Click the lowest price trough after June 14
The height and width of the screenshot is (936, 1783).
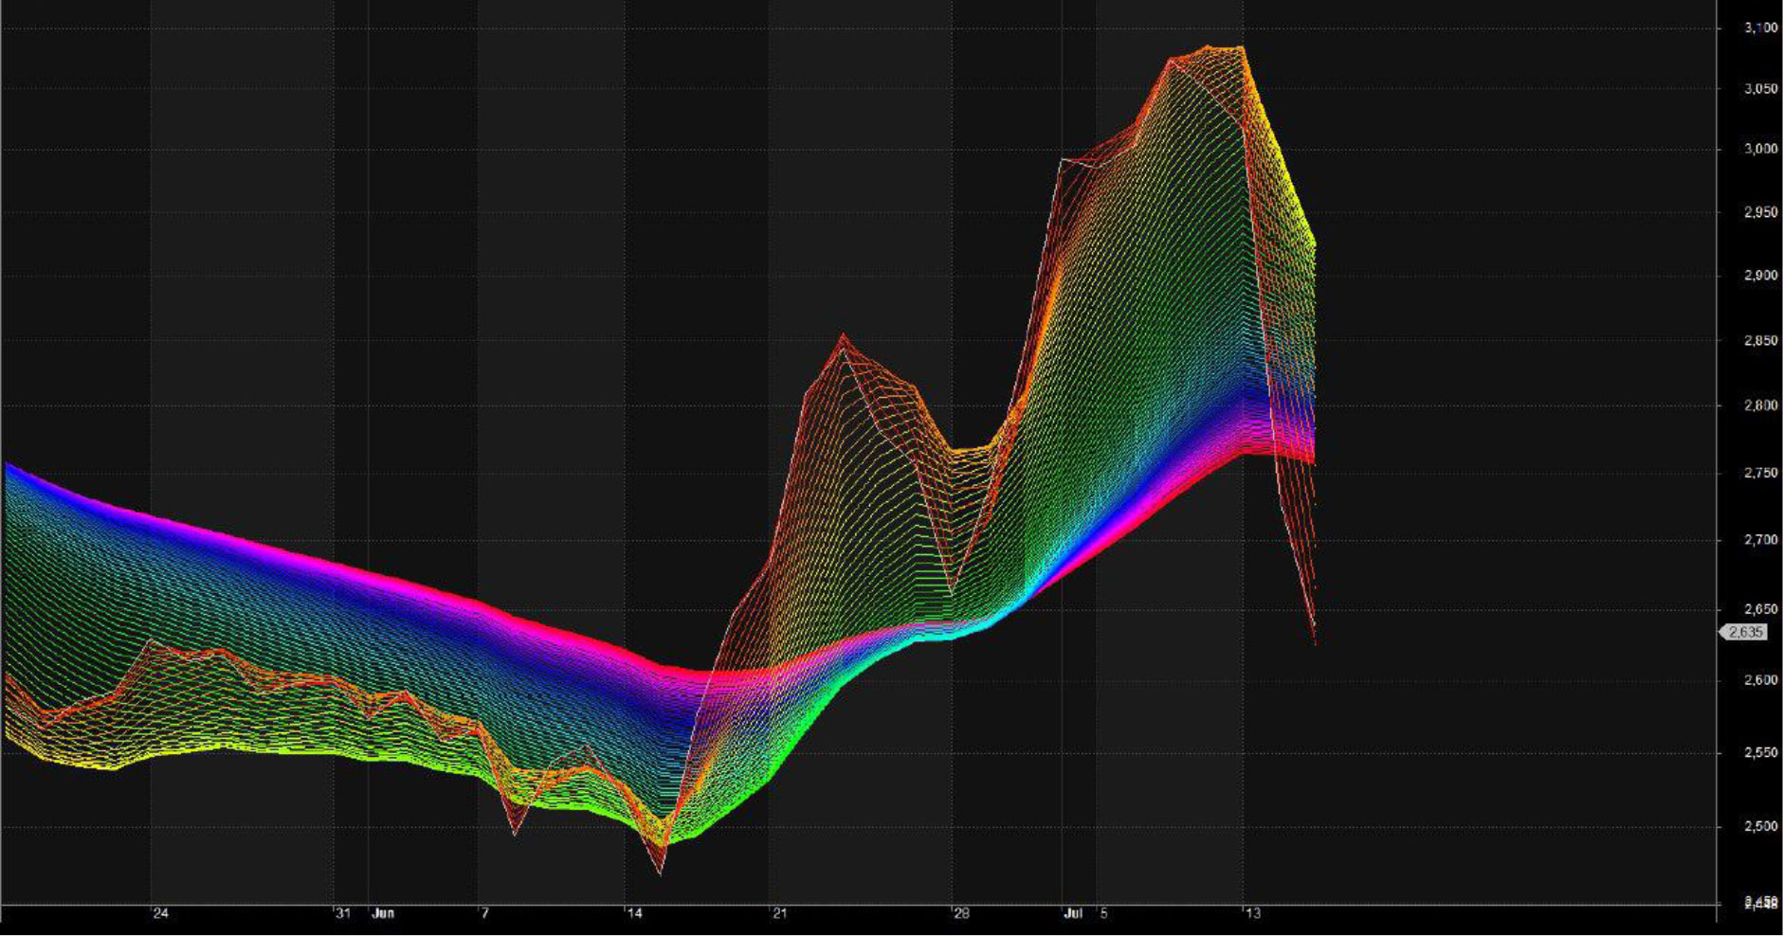[660, 873]
